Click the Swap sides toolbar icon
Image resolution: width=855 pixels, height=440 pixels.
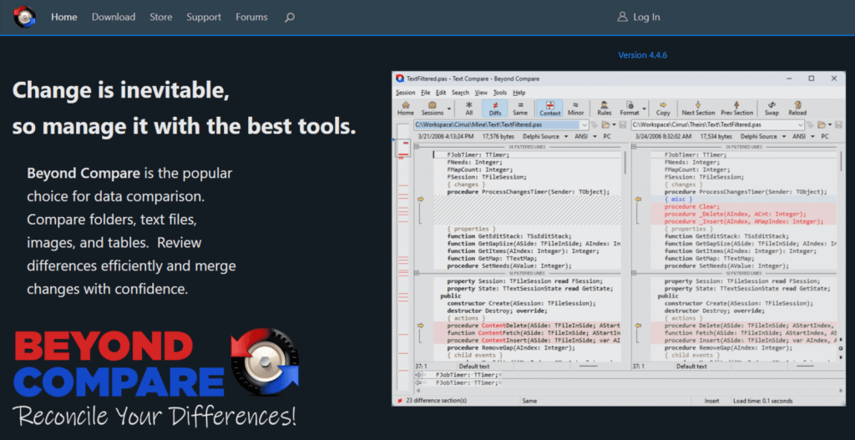(772, 108)
